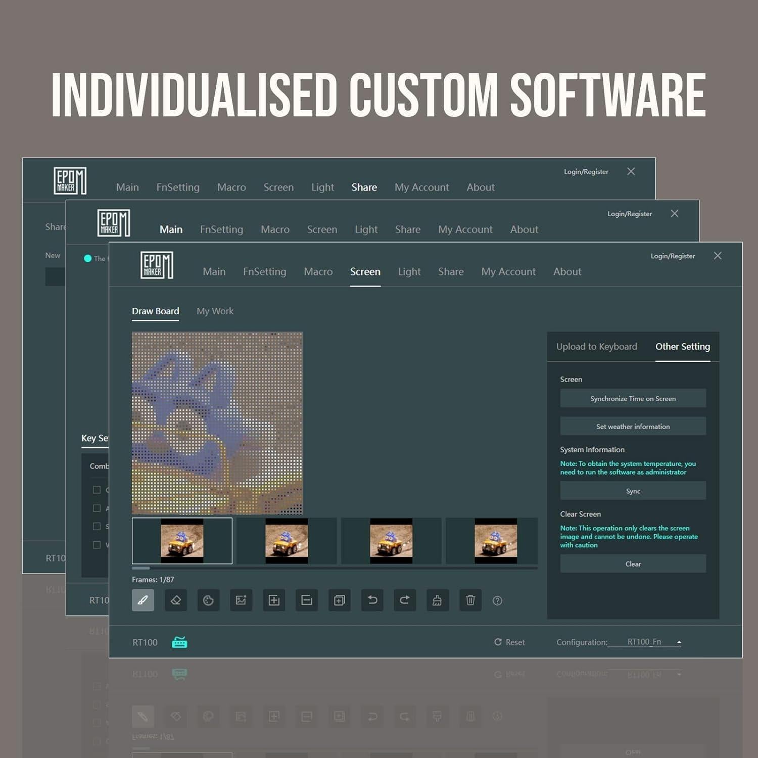Image resolution: width=758 pixels, height=758 pixels.
Task: Expand the Configuration RT100_Fn dropdown
Action: click(679, 642)
